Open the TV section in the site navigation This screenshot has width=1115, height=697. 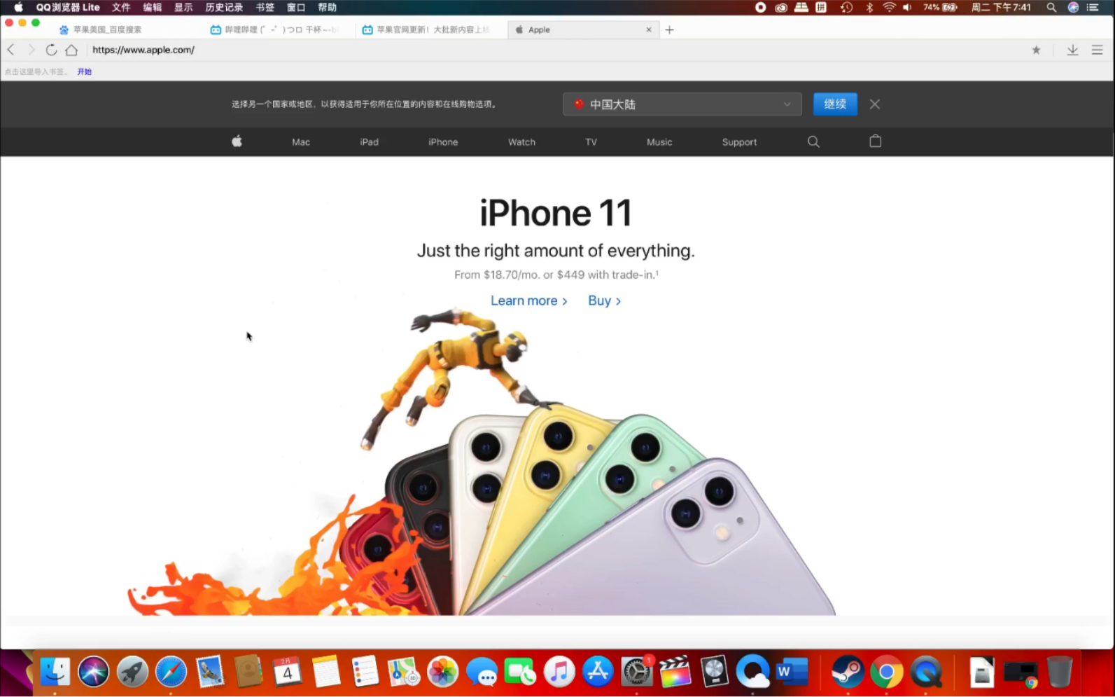tap(591, 142)
